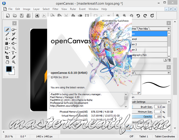The height and width of the screenshot is (140, 179).
Task: Click the next right-arrow toolbar button
Action: pos(44,15)
